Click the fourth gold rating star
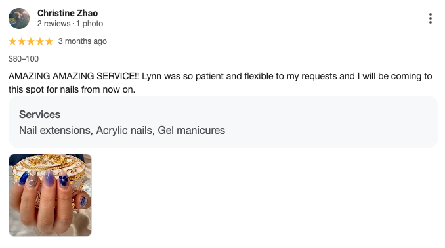Image resolution: width=445 pixels, height=248 pixels. pos(40,41)
